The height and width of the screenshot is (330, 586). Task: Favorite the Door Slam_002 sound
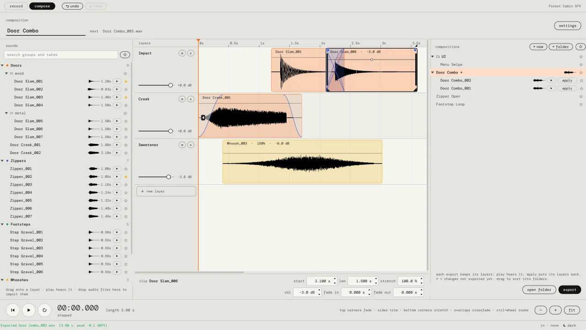point(126,89)
